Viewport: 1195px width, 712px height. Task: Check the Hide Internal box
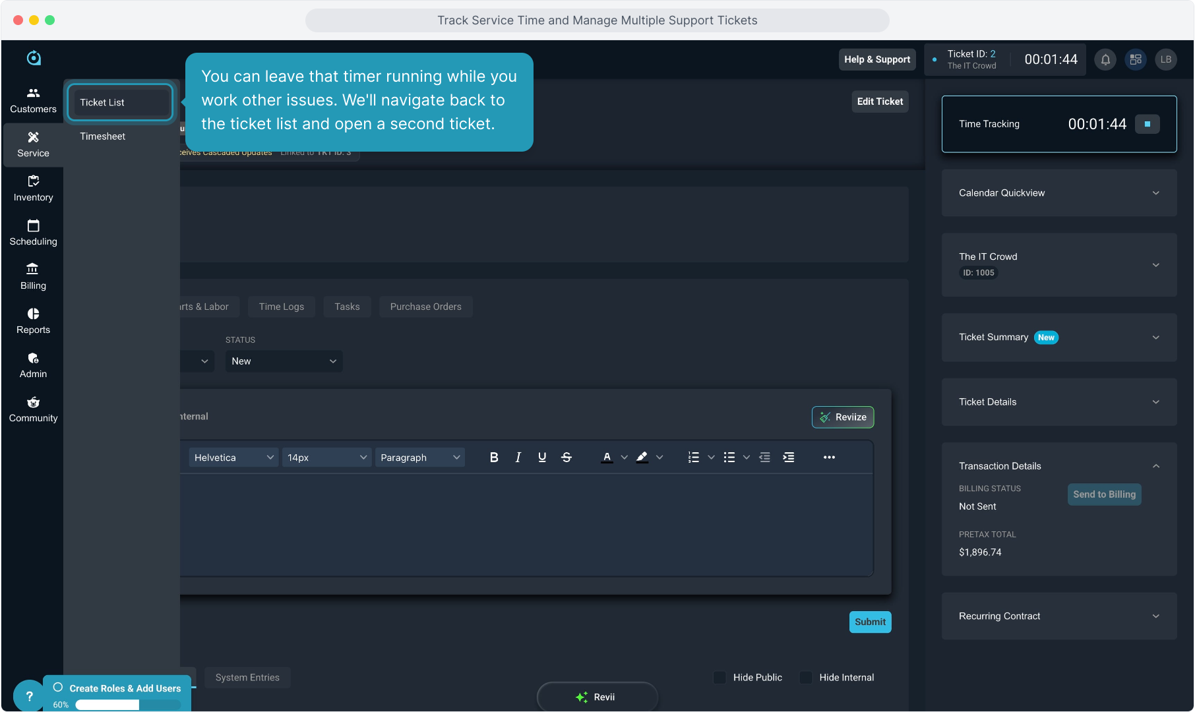click(806, 678)
